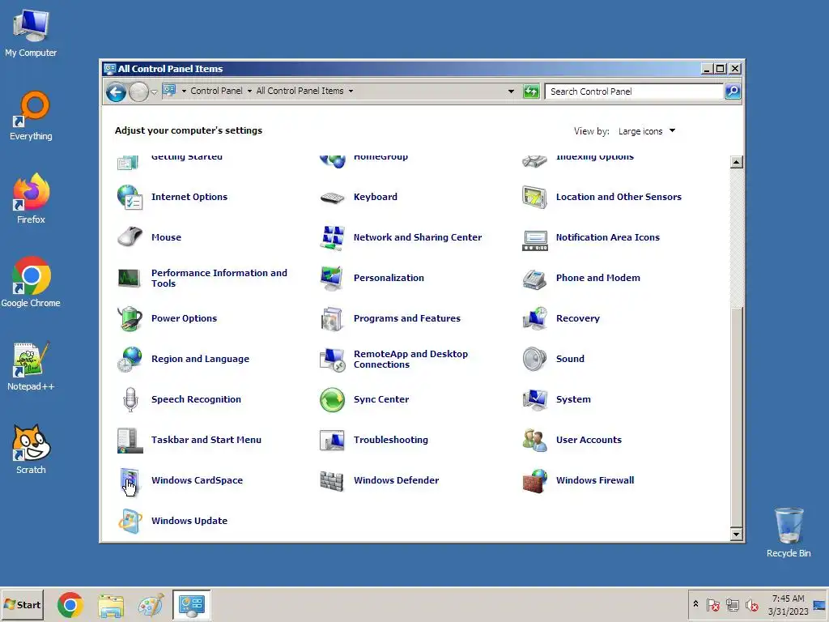This screenshot has height=622, width=829.
Task: Click the User Accounts link text
Action: tap(589, 440)
